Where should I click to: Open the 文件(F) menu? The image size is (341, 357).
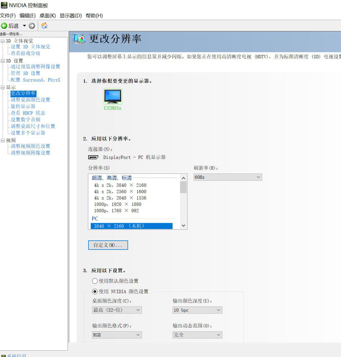click(8, 16)
